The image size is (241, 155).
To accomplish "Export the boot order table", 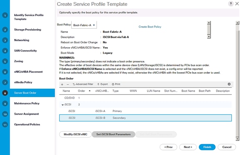I will 102,84.
